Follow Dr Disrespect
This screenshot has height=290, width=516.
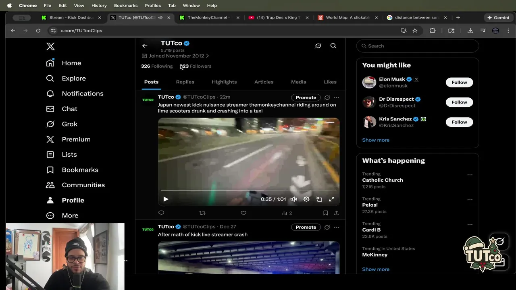(x=459, y=102)
